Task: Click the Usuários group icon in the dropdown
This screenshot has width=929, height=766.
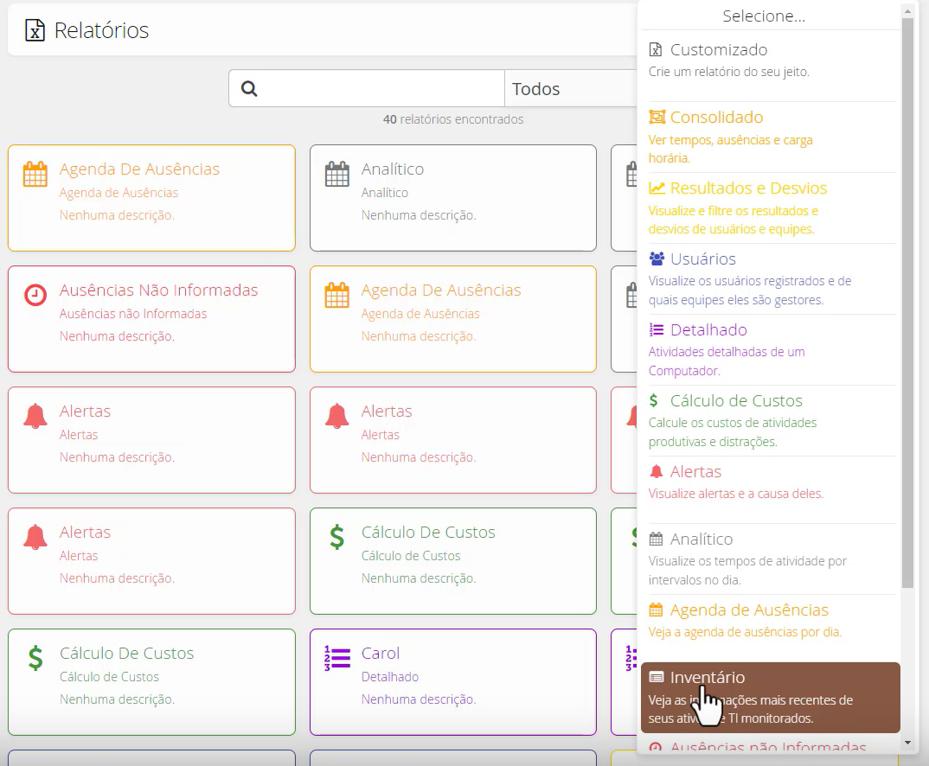Action: pos(657,259)
